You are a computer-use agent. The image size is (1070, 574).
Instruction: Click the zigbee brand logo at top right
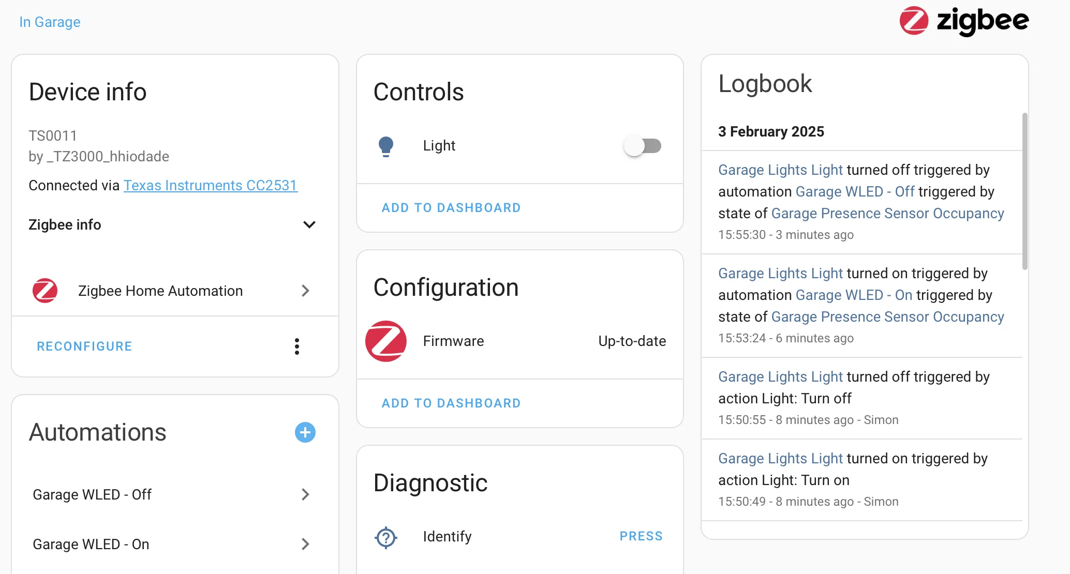click(964, 21)
